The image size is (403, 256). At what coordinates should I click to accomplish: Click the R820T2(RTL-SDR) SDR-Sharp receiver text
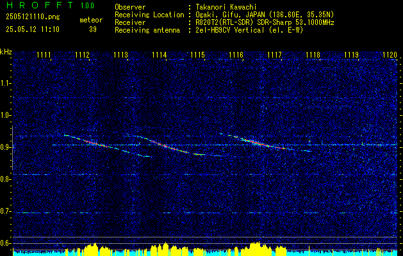coord(265,22)
